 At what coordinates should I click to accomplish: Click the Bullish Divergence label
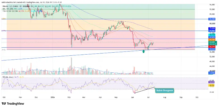pos(165,91)
